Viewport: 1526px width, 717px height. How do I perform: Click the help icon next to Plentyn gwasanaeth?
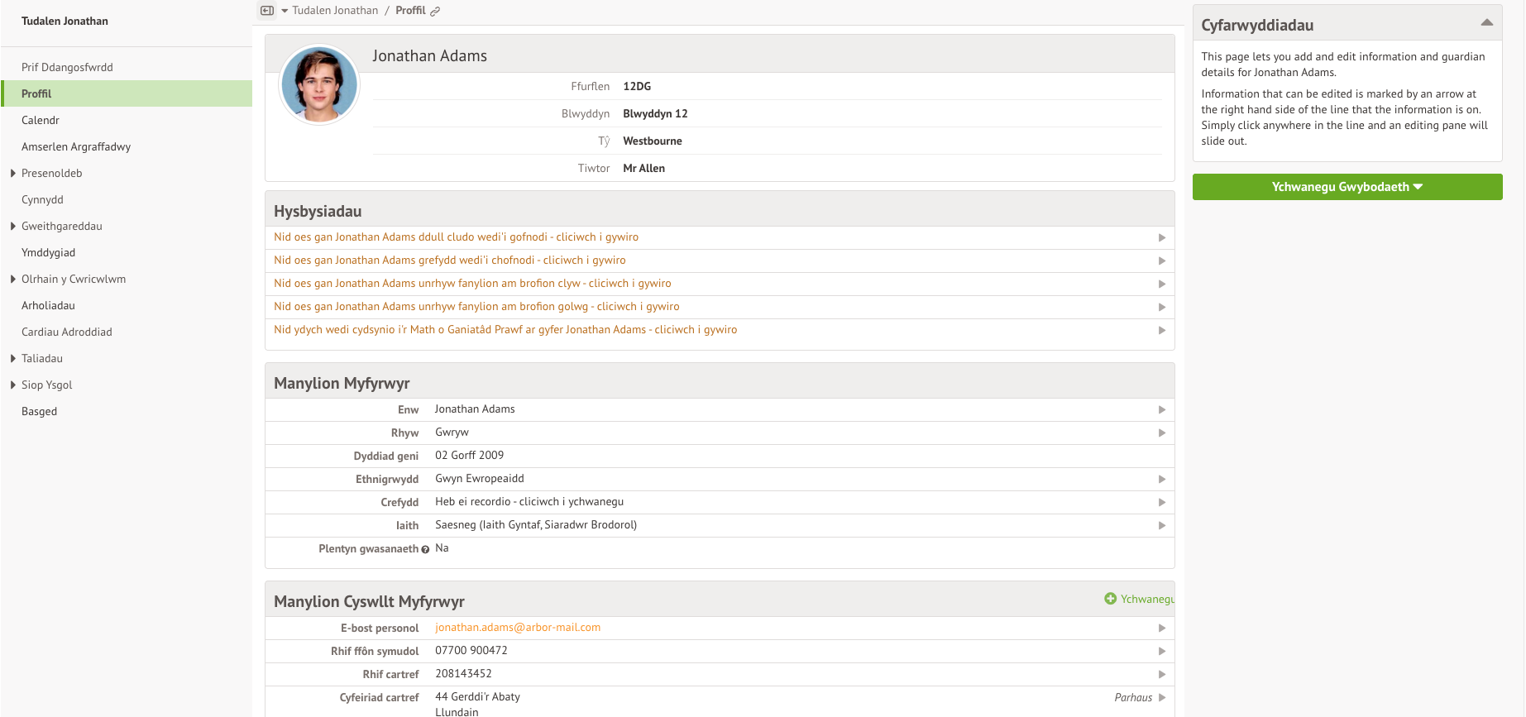coord(425,550)
